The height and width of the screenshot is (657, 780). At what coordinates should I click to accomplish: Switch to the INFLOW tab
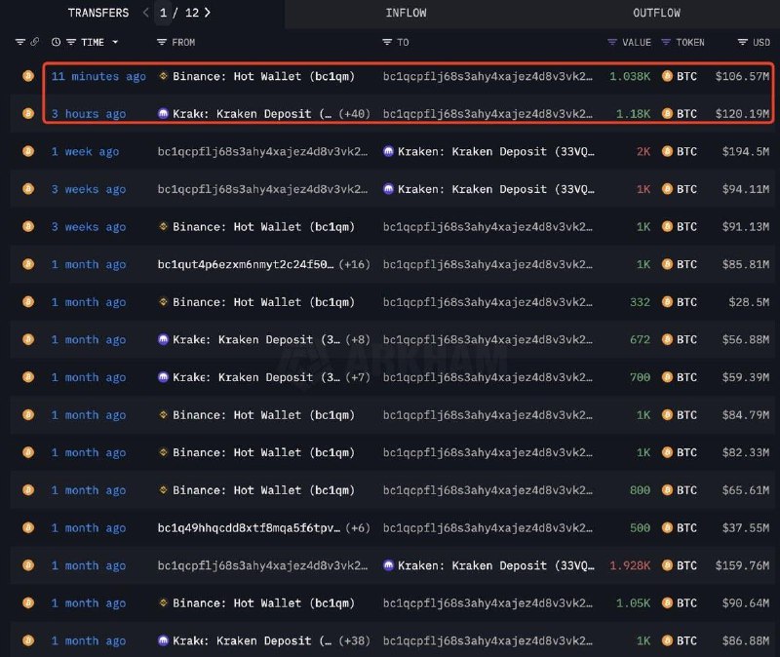(406, 13)
